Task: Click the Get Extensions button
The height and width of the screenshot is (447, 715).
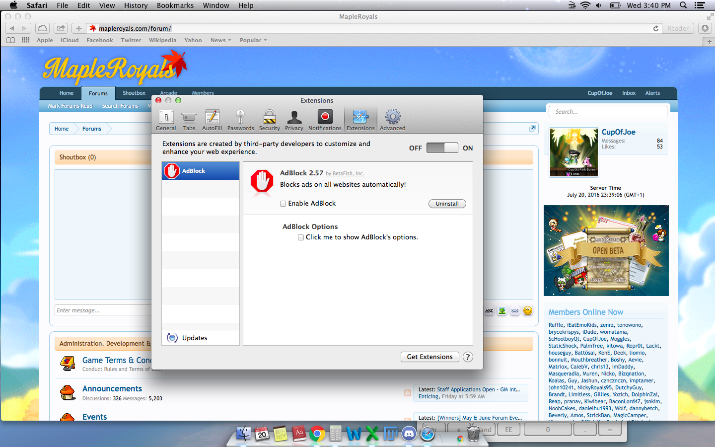Action: click(429, 357)
